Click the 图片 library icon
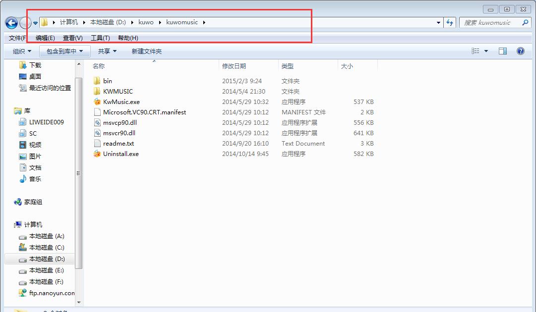The image size is (536, 312). click(23, 156)
